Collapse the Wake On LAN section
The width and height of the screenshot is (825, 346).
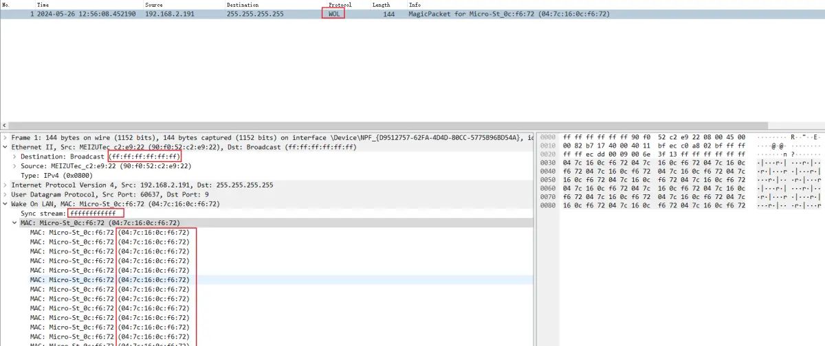pos(5,204)
